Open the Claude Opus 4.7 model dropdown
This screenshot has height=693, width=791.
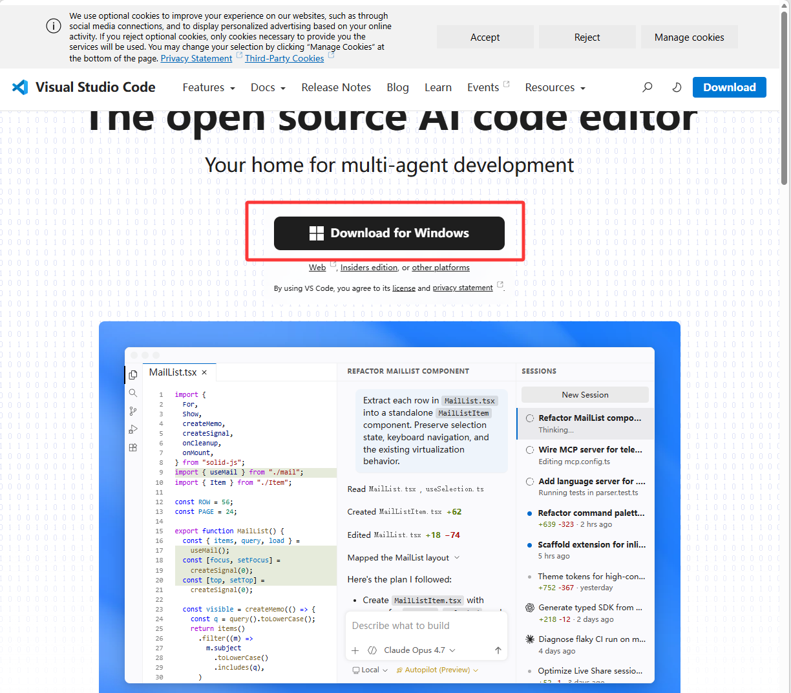(420, 650)
